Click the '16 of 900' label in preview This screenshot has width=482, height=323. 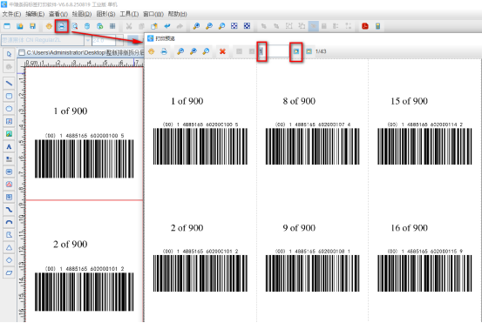pos(409,228)
